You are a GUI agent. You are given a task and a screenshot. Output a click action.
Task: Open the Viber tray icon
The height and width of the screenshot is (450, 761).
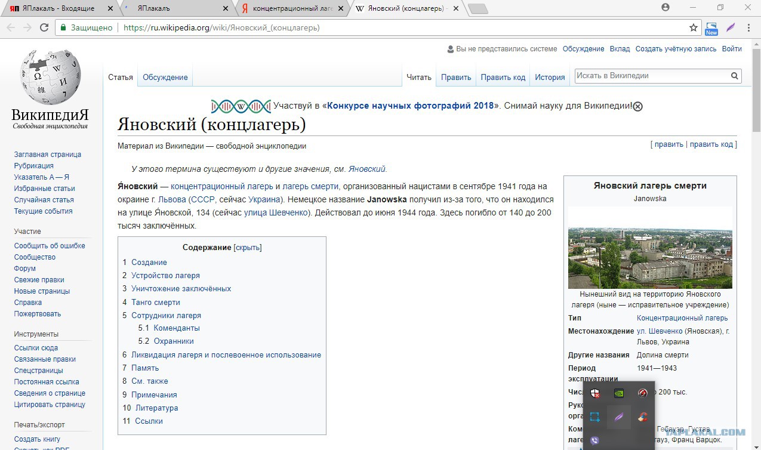tap(595, 441)
